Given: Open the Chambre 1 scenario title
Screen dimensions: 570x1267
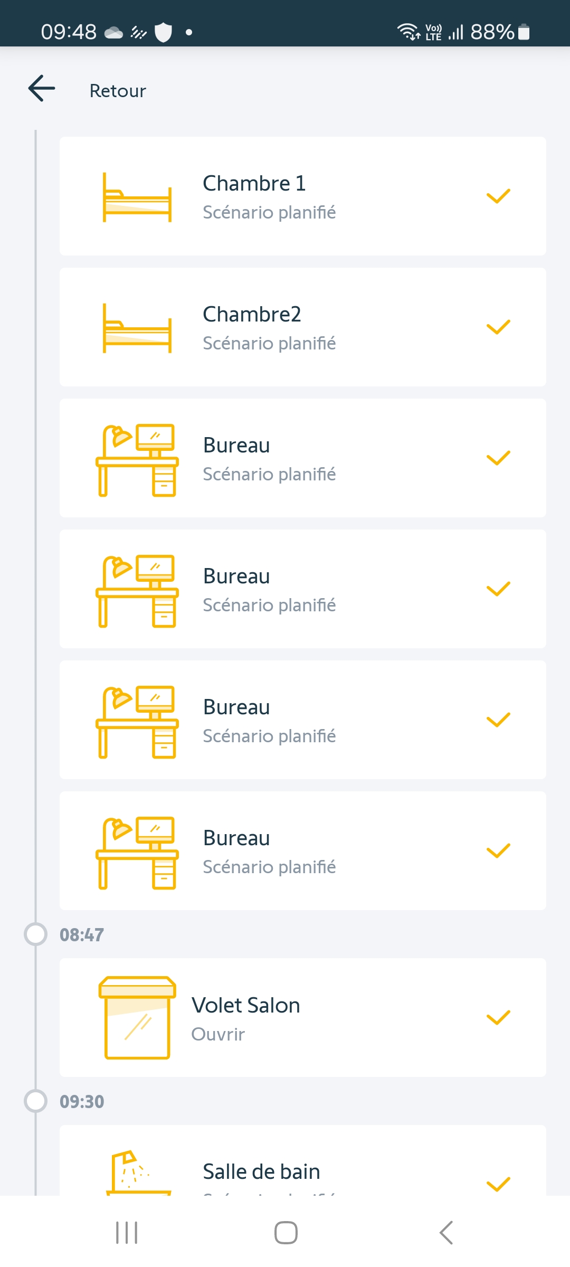Looking at the screenshot, I should tap(254, 184).
